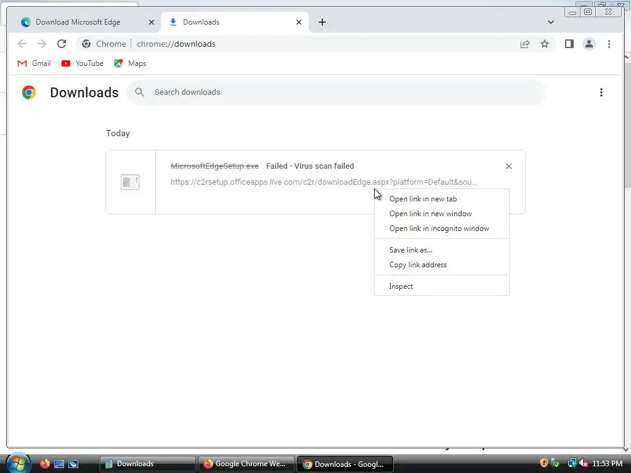Select Save link as... option
The height and width of the screenshot is (473, 631).
(x=441, y=250)
